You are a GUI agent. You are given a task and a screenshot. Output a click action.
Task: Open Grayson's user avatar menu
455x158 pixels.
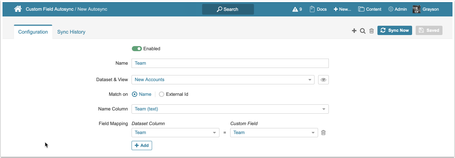point(416,9)
